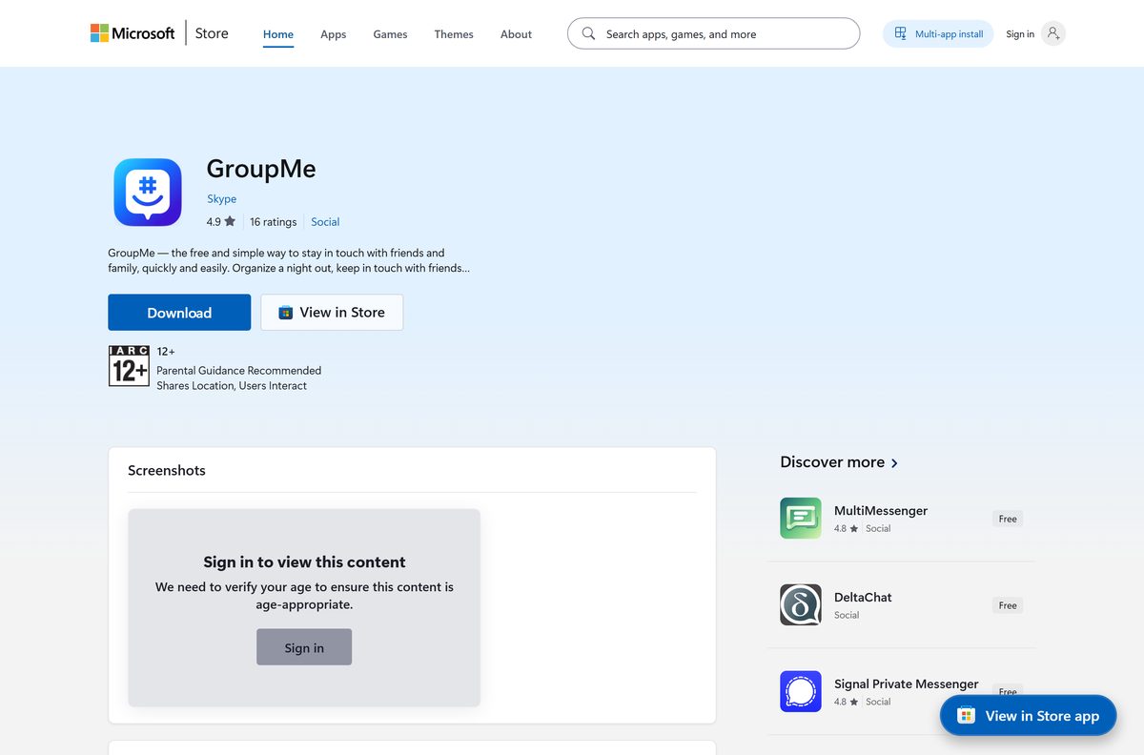Open Signal Private Messenger listing title
Image resolution: width=1144 pixels, height=755 pixels.
pyautogui.click(x=907, y=684)
